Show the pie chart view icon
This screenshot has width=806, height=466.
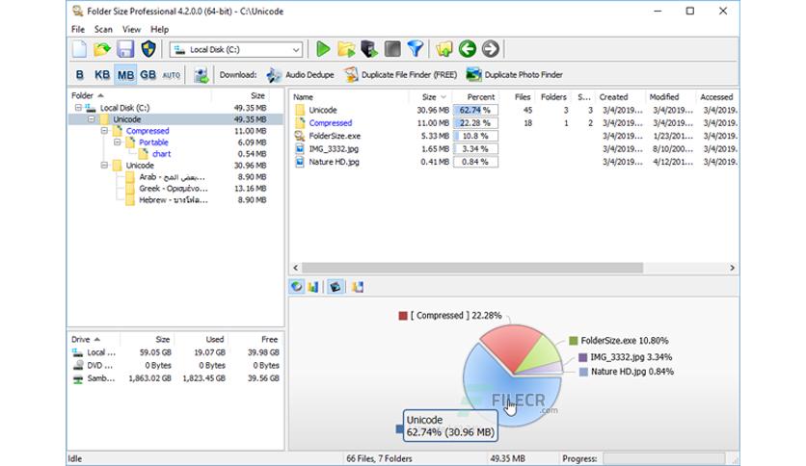[297, 287]
